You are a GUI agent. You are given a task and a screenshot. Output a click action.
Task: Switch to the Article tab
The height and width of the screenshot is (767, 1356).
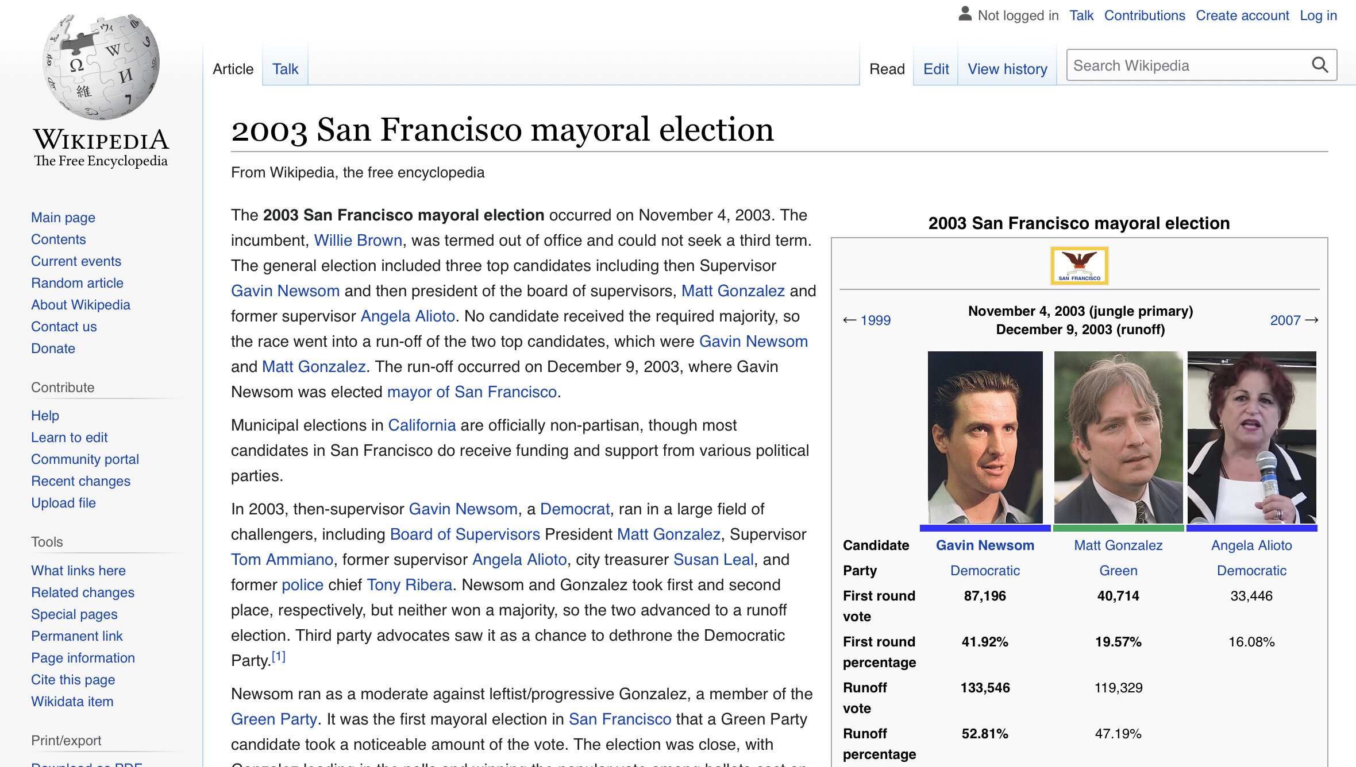click(x=233, y=69)
